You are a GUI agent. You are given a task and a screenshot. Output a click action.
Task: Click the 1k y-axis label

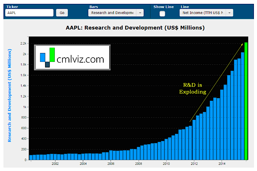(25, 107)
